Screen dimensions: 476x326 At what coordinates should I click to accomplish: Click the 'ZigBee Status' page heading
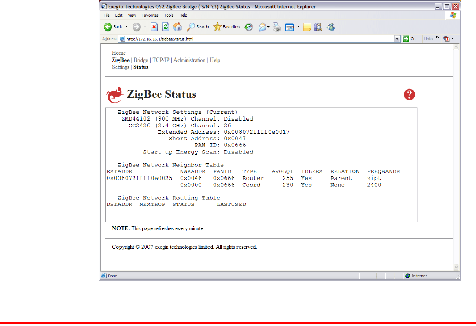[162, 94]
